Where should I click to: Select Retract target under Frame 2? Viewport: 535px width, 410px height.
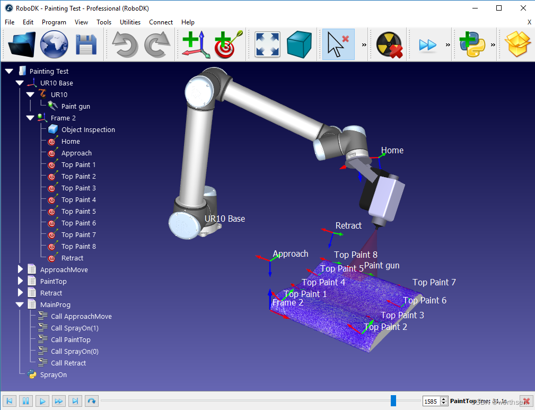tap(72, 258)
